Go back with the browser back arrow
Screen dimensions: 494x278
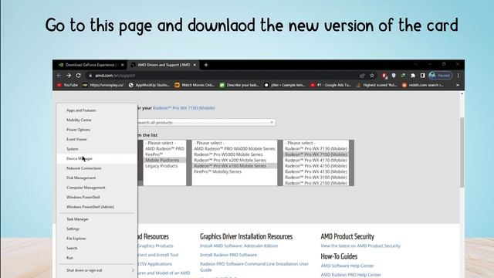pyautogui.click(x=59, y=76)
